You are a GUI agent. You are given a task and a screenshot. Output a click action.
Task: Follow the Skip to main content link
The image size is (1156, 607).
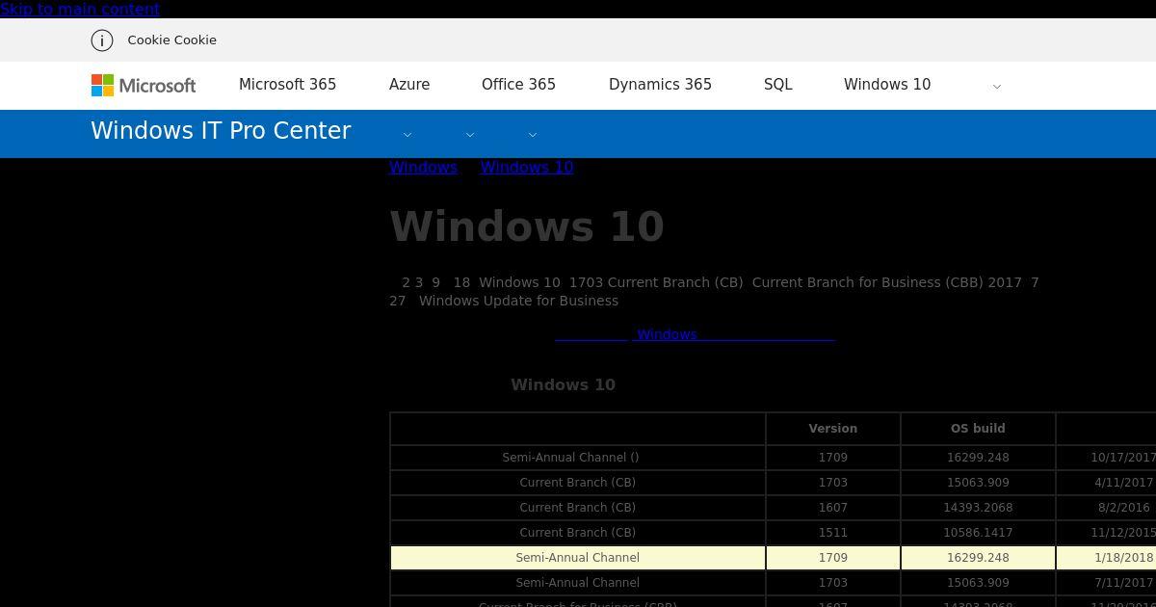pos(80,9)
